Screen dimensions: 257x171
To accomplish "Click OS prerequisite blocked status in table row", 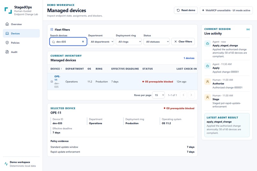I will [158, 82].
